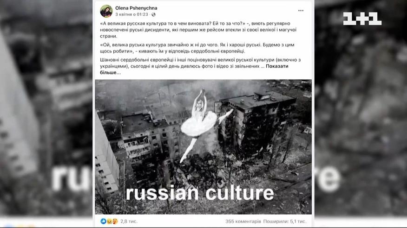The height and width of the screenshot is (228, 407).
Task: Click the care-hug reaction icon
Action: tap(115, 221)
